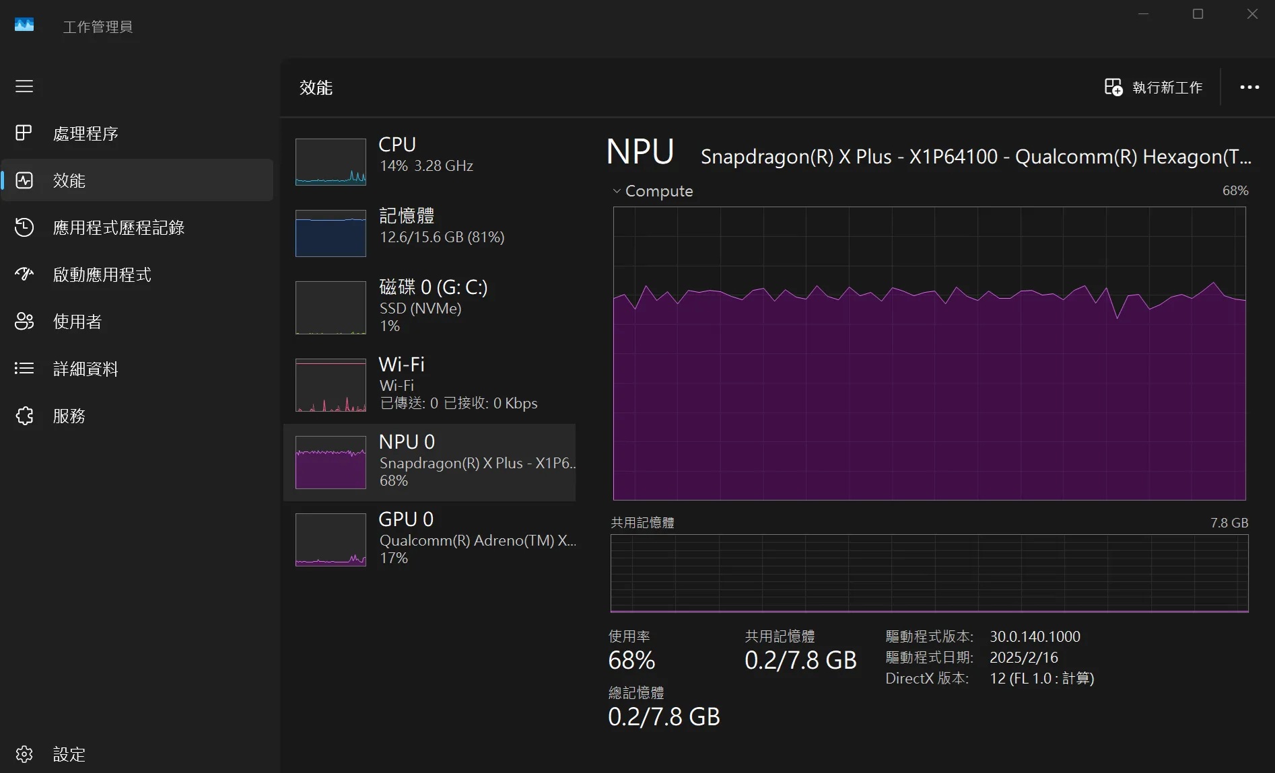The image size is (1275, 773).
Task: Click the '68%' label above Compute graph
Action: [1235, 190]
